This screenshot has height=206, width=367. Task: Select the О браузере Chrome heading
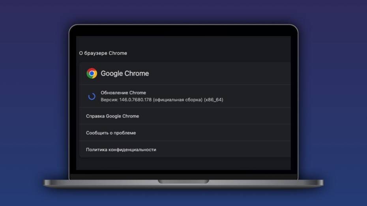coord(103,53)
